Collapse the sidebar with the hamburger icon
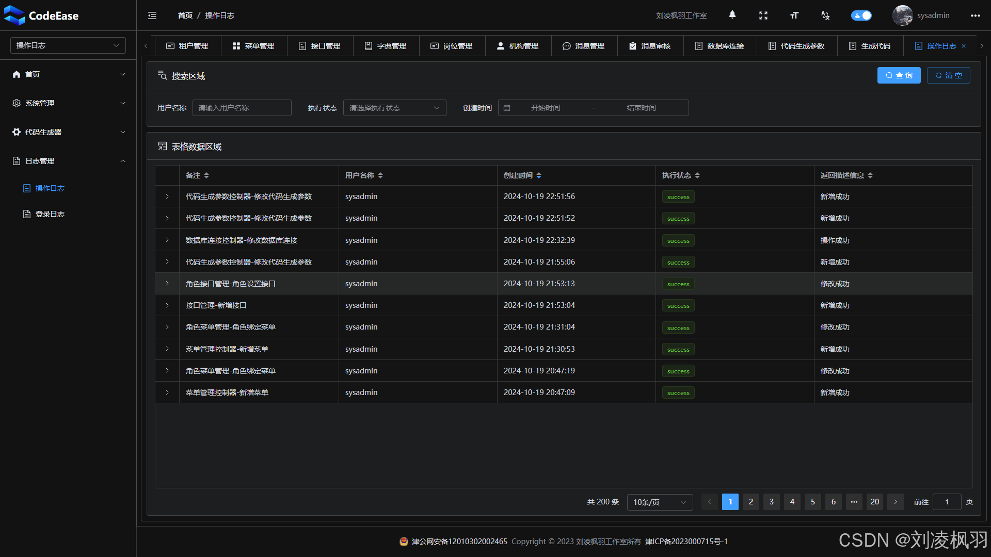 tap(152, 15)
